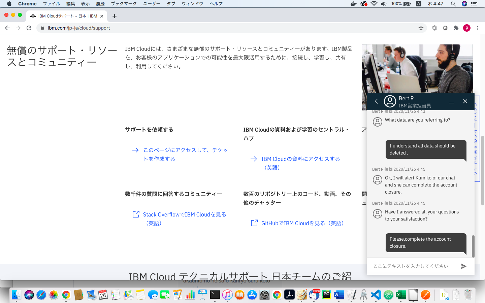Click the back chevron in the chat header
The width and height of the screenshot is (485, 303).
[376, 101]
